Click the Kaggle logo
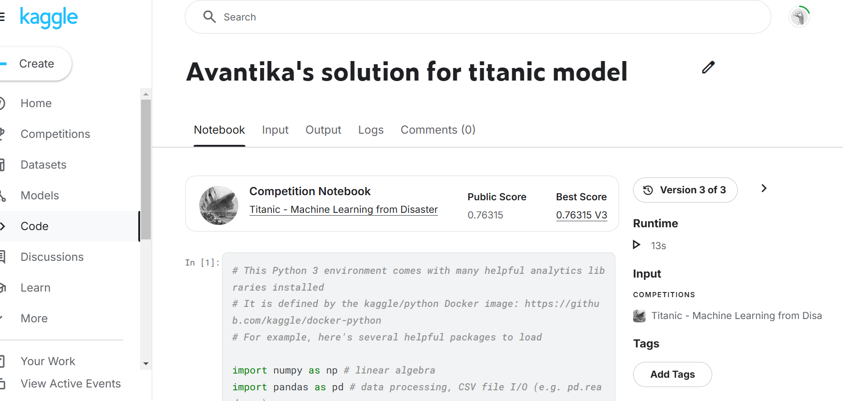Screen dimensions: 843x401 [48, 18]
